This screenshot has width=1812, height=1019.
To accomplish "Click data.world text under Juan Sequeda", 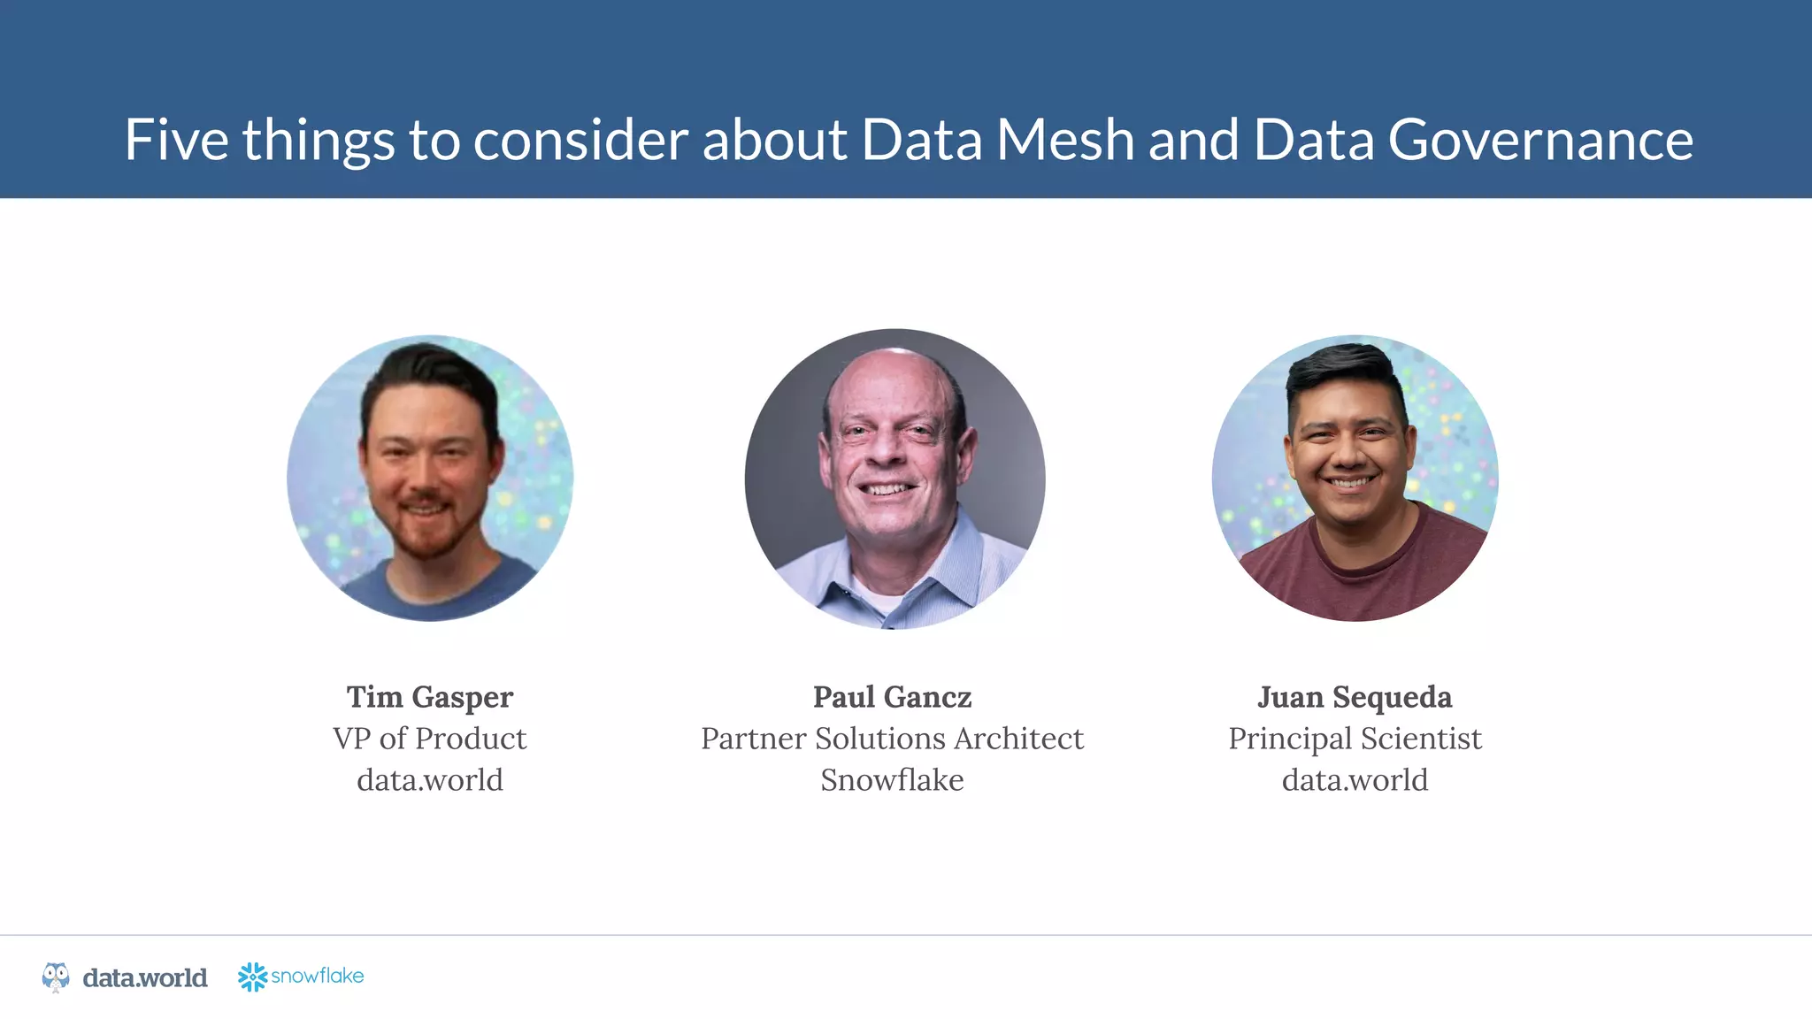I will pyautogui.click(x=1355, y=780).
